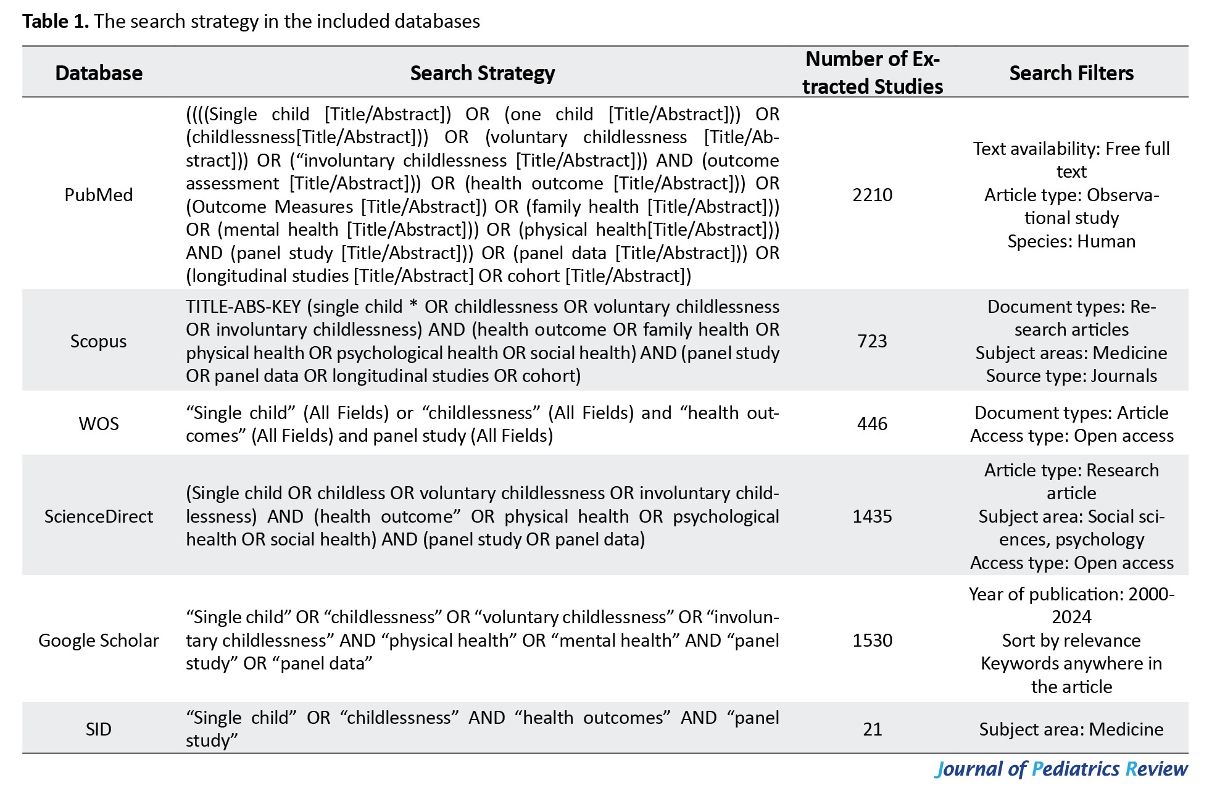Viewport: 1212px width, 796px height.
Task: Select the PubMed database cell
Action: click(99, 195)
